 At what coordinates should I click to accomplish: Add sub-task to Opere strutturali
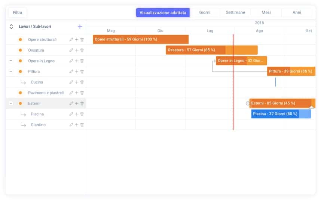click(77, 40)
